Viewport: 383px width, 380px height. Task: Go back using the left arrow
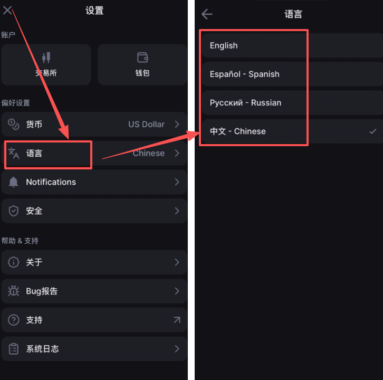point(207,14)
